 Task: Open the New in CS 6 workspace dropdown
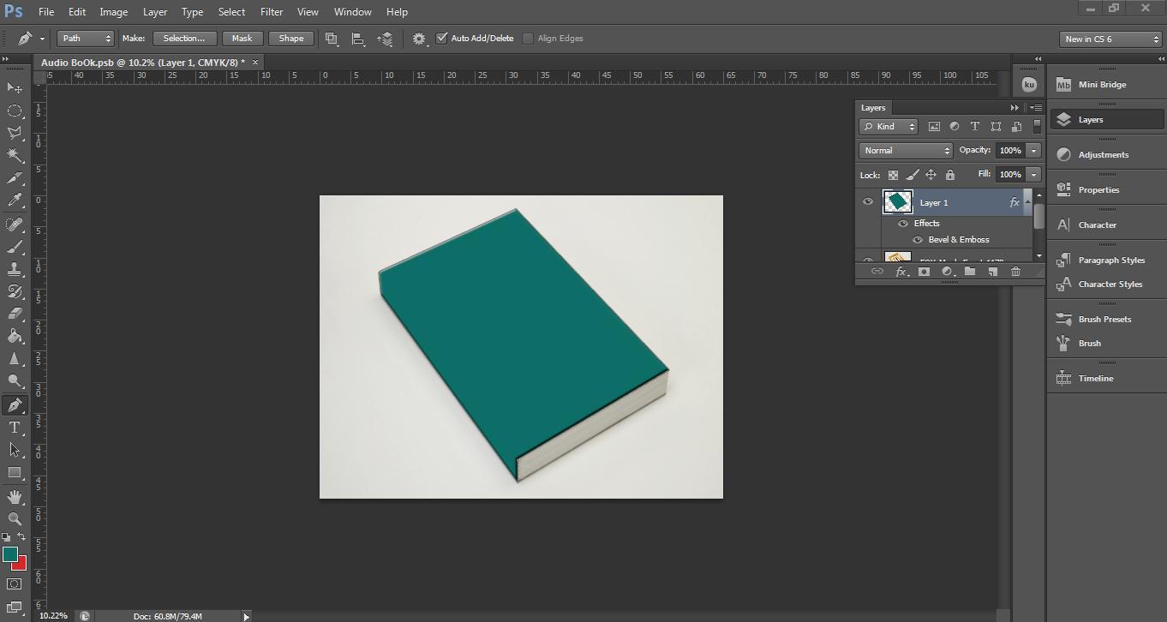(x=1110, y=39)
